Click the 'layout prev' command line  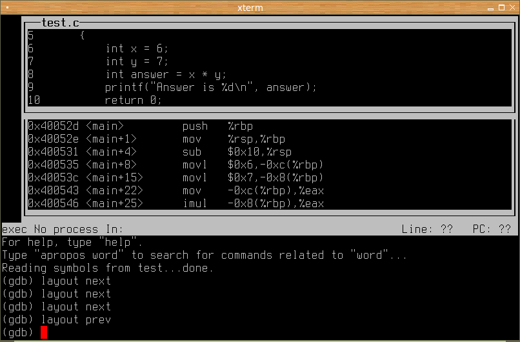[56, 320]
